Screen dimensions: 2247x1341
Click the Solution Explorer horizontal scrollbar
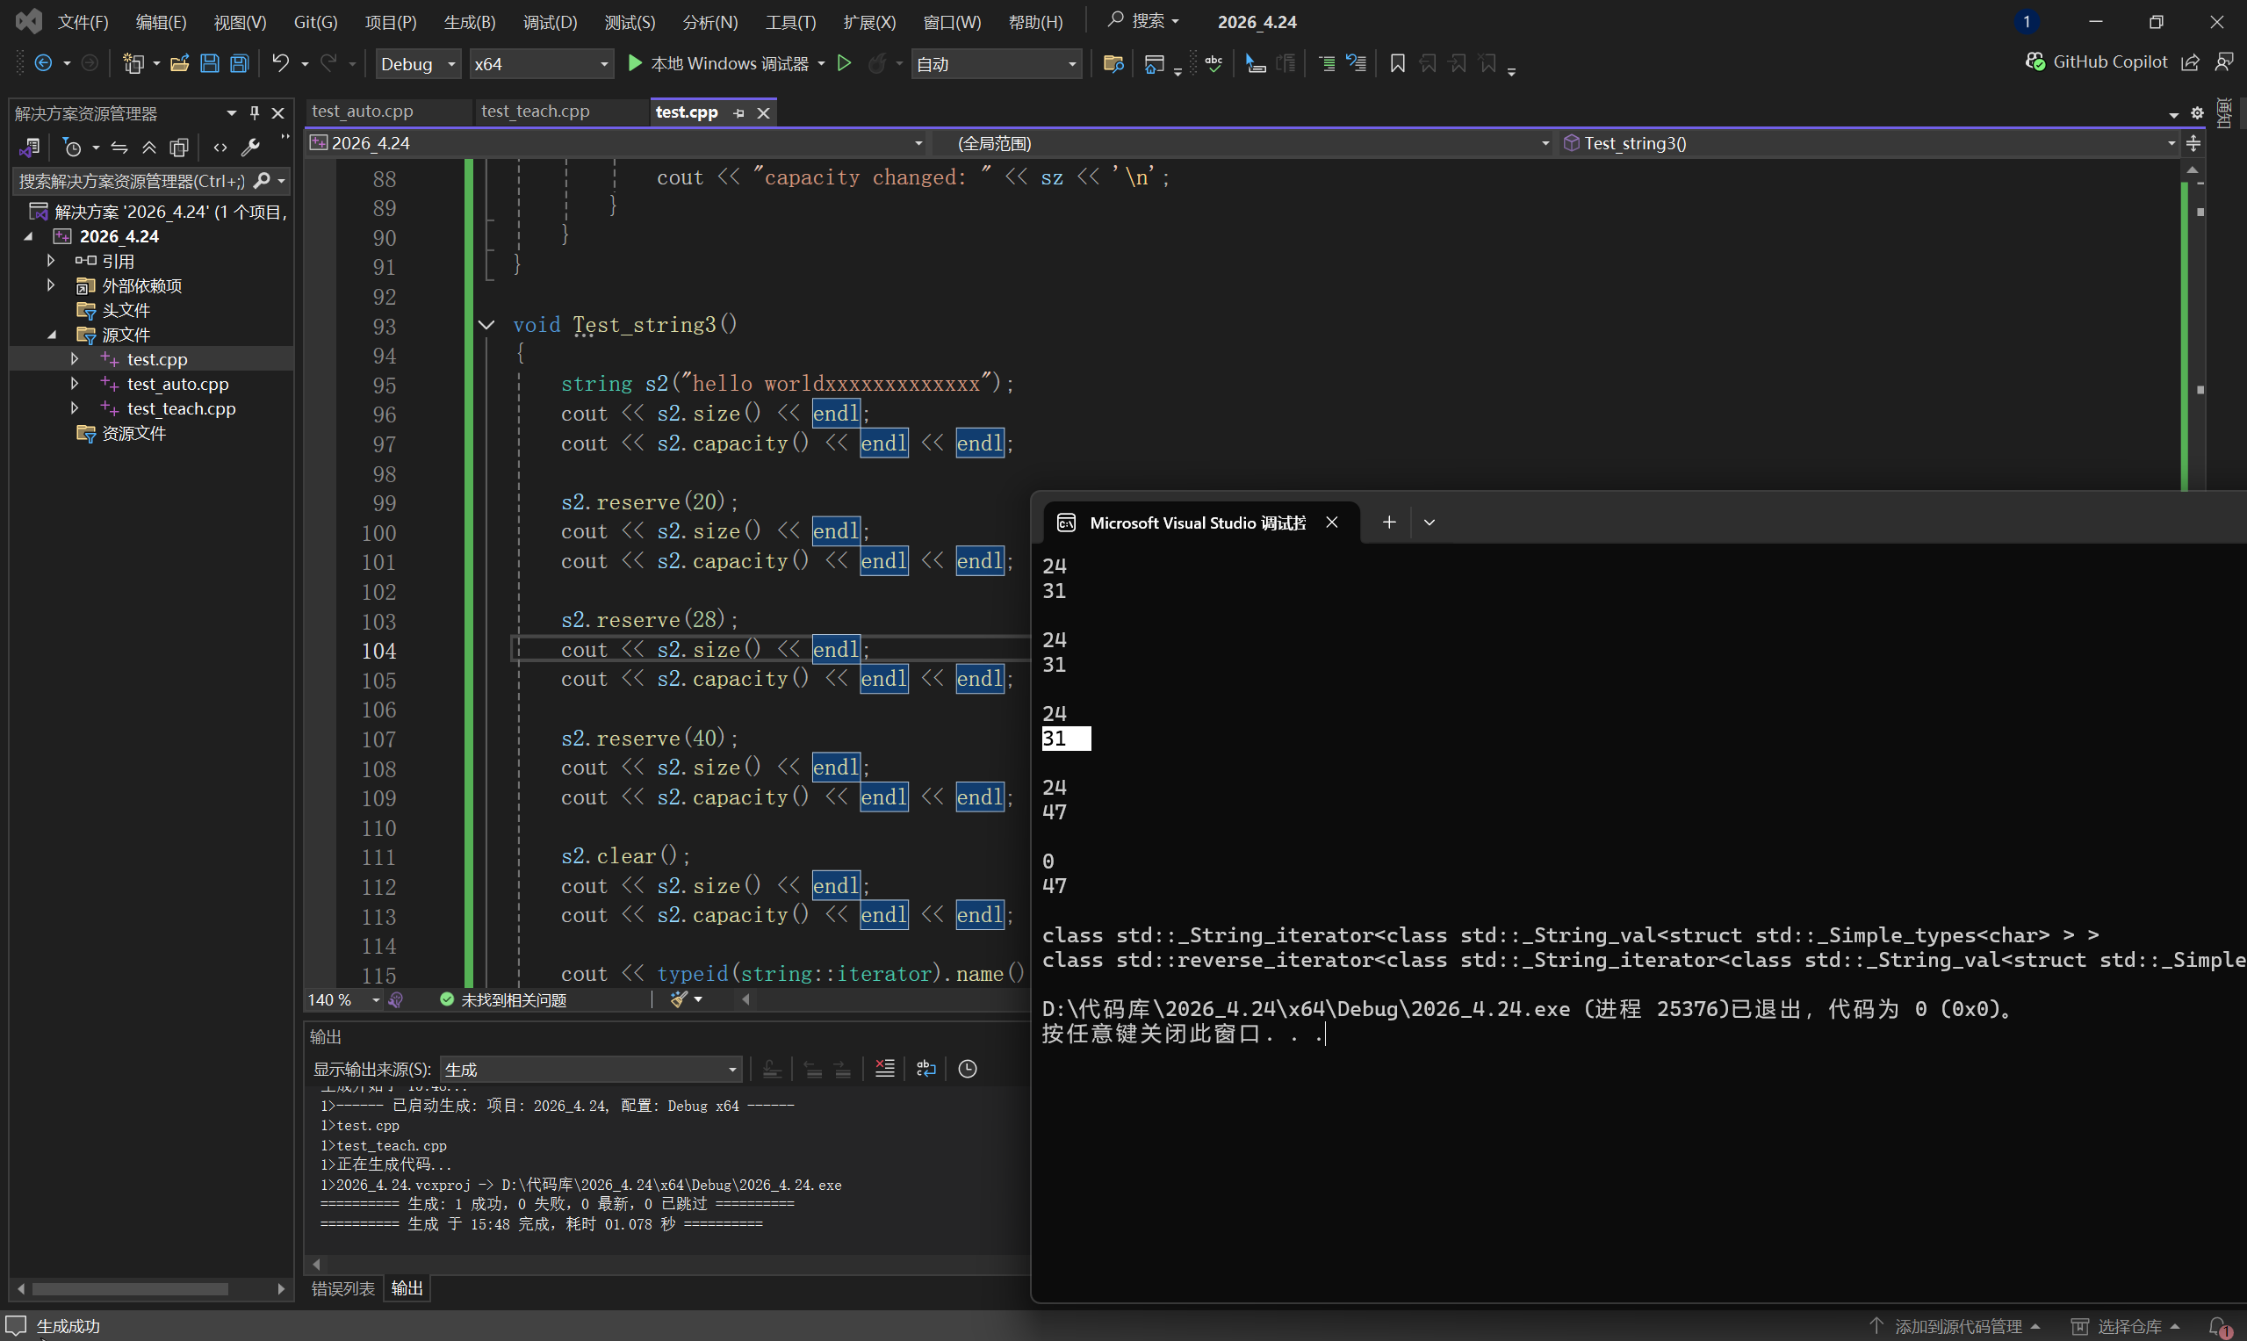130,1288
